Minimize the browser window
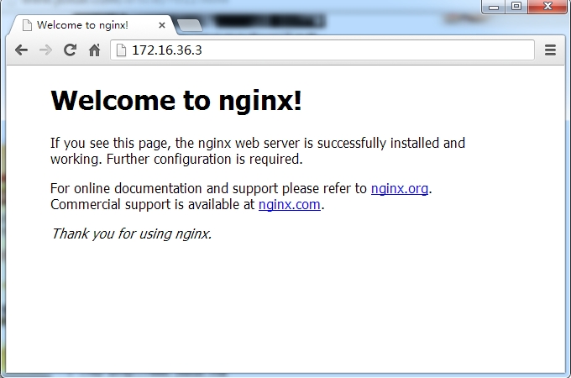The width and height of the screenshot is (571, 378). pos(494,7)
